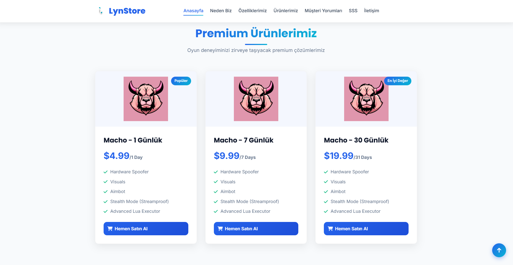Open Müşteri Yorumları link
513x265 pixels.
pyautogui.click(x=323, y=11)
